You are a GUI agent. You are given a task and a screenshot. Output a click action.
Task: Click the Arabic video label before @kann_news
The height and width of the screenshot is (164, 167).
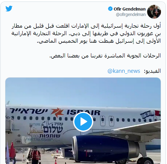pyautogui.click(x=152, y=71)
